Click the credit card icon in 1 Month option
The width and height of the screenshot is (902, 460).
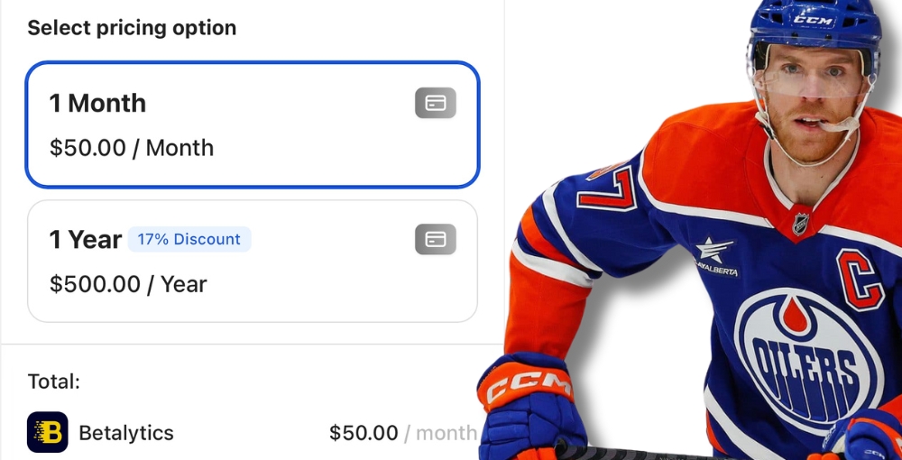(x=436, y=103)
